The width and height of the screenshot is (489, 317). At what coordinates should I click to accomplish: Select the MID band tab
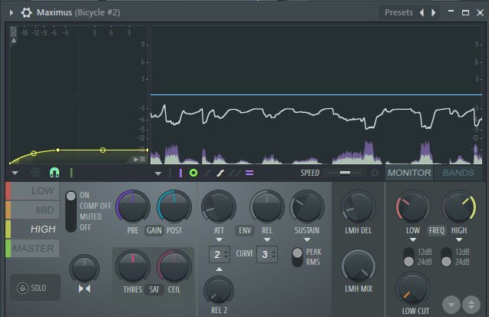pyautogui.click(x=33, y=210)
